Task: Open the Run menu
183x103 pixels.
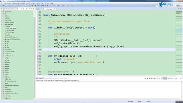Action: click(x=42, y=3)
